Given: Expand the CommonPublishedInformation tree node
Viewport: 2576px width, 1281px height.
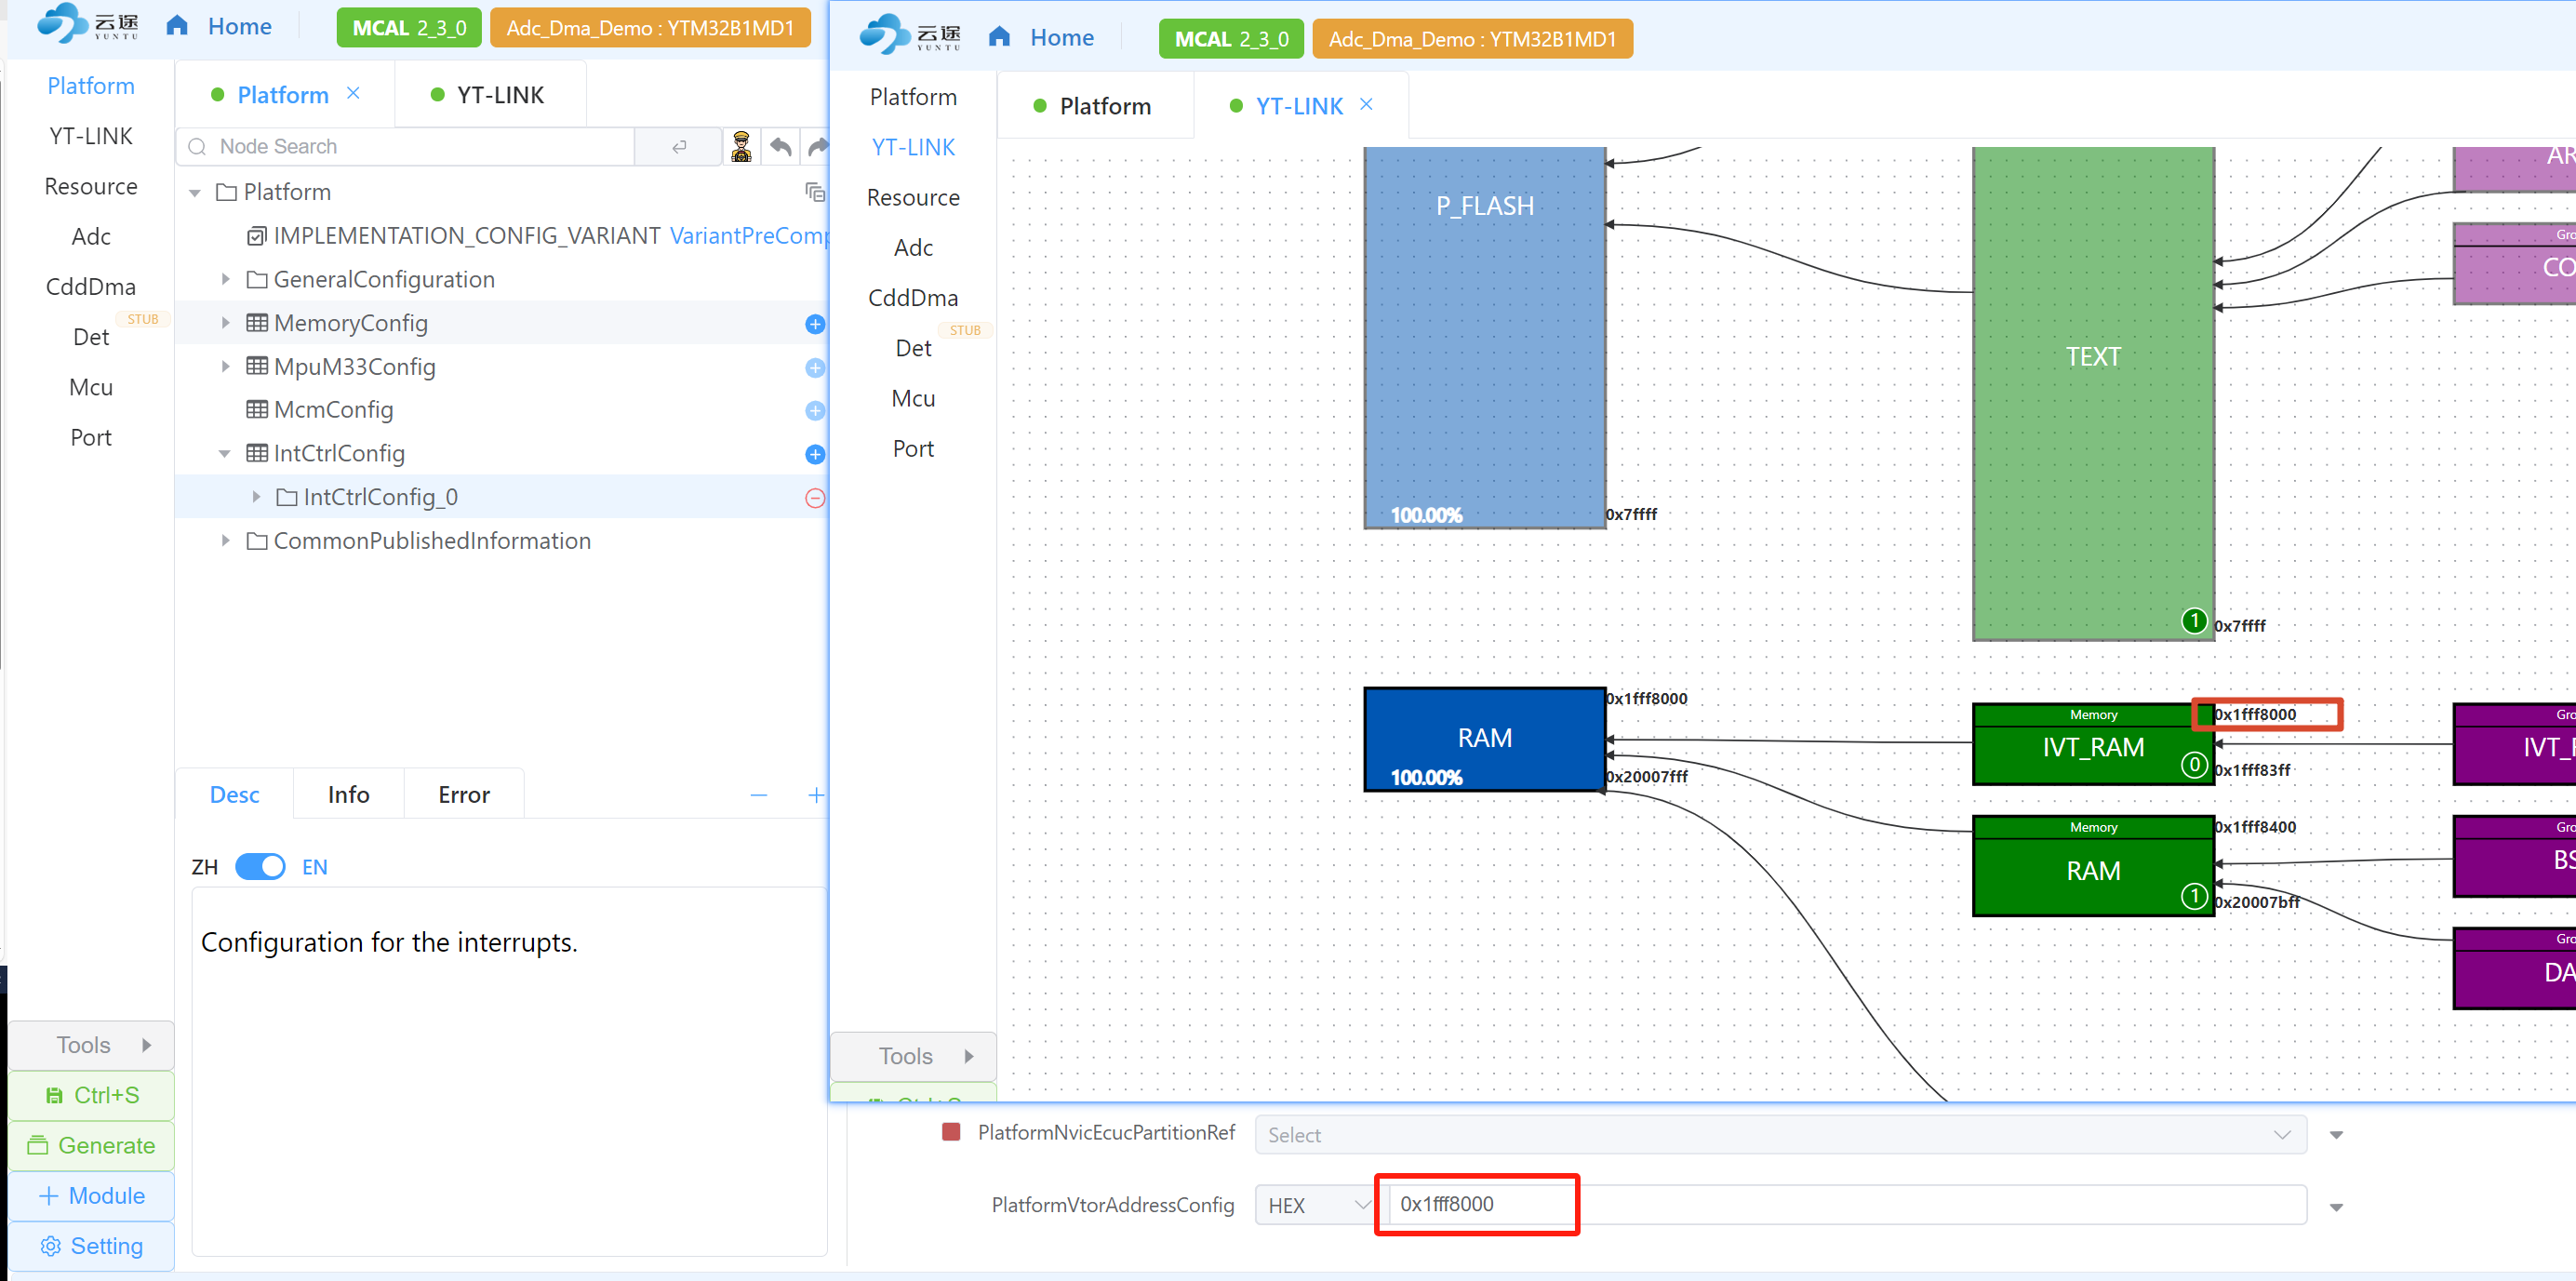Looking at the screenshot, I should pyautogui.click(x=225, y=541).
